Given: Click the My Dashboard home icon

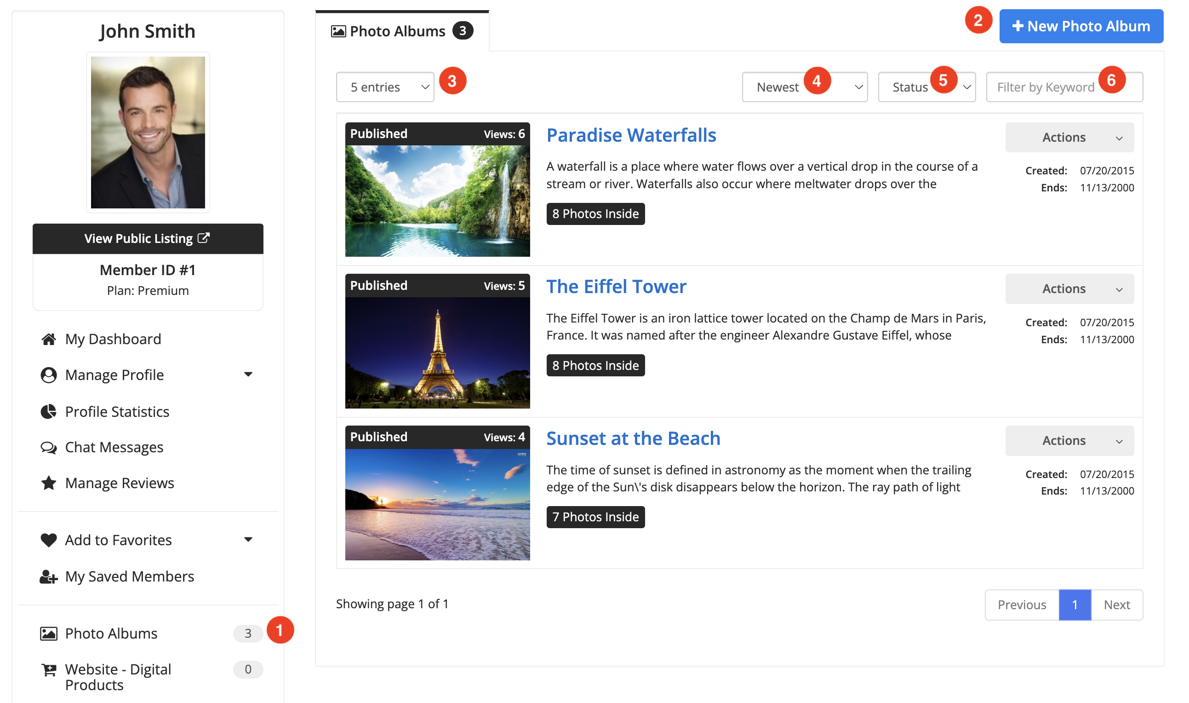Looking at the screenshot, I should [x=48, y=339].
